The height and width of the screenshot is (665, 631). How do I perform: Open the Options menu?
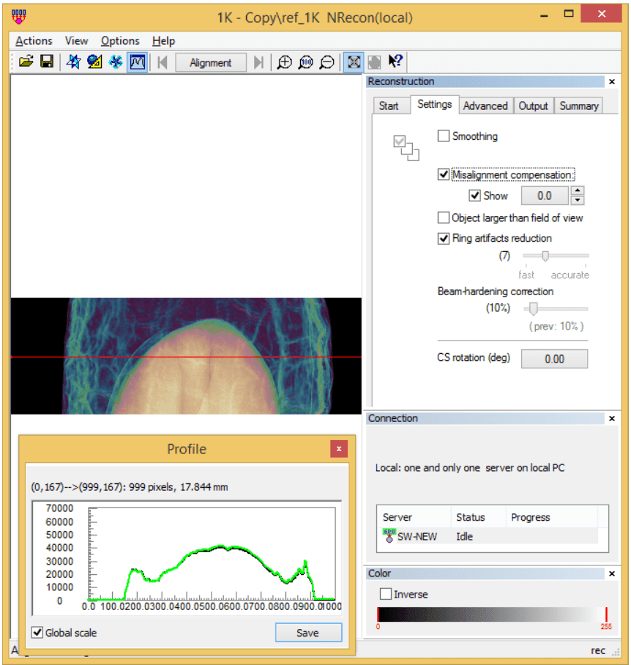(120, 41)
